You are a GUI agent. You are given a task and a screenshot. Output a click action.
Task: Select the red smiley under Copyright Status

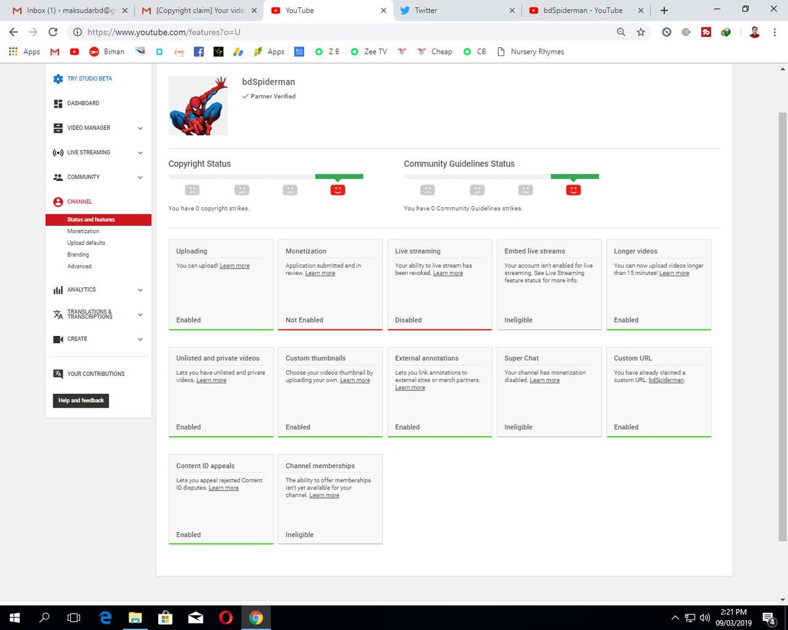click(x=338, y=190)
